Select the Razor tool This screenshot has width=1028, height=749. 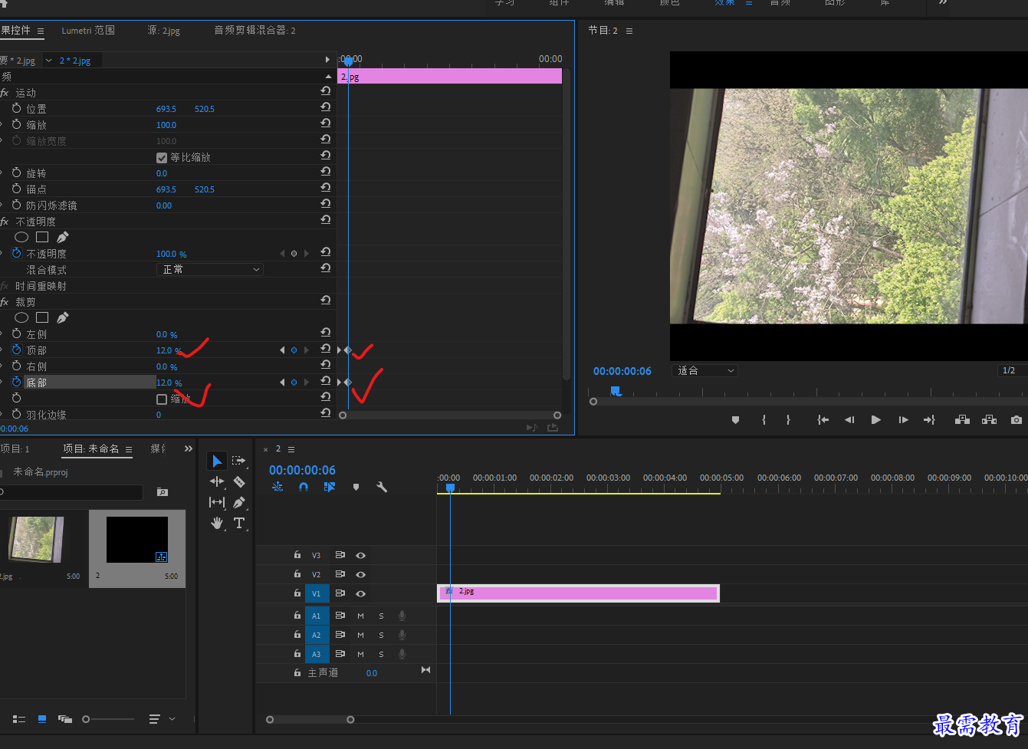239,481
